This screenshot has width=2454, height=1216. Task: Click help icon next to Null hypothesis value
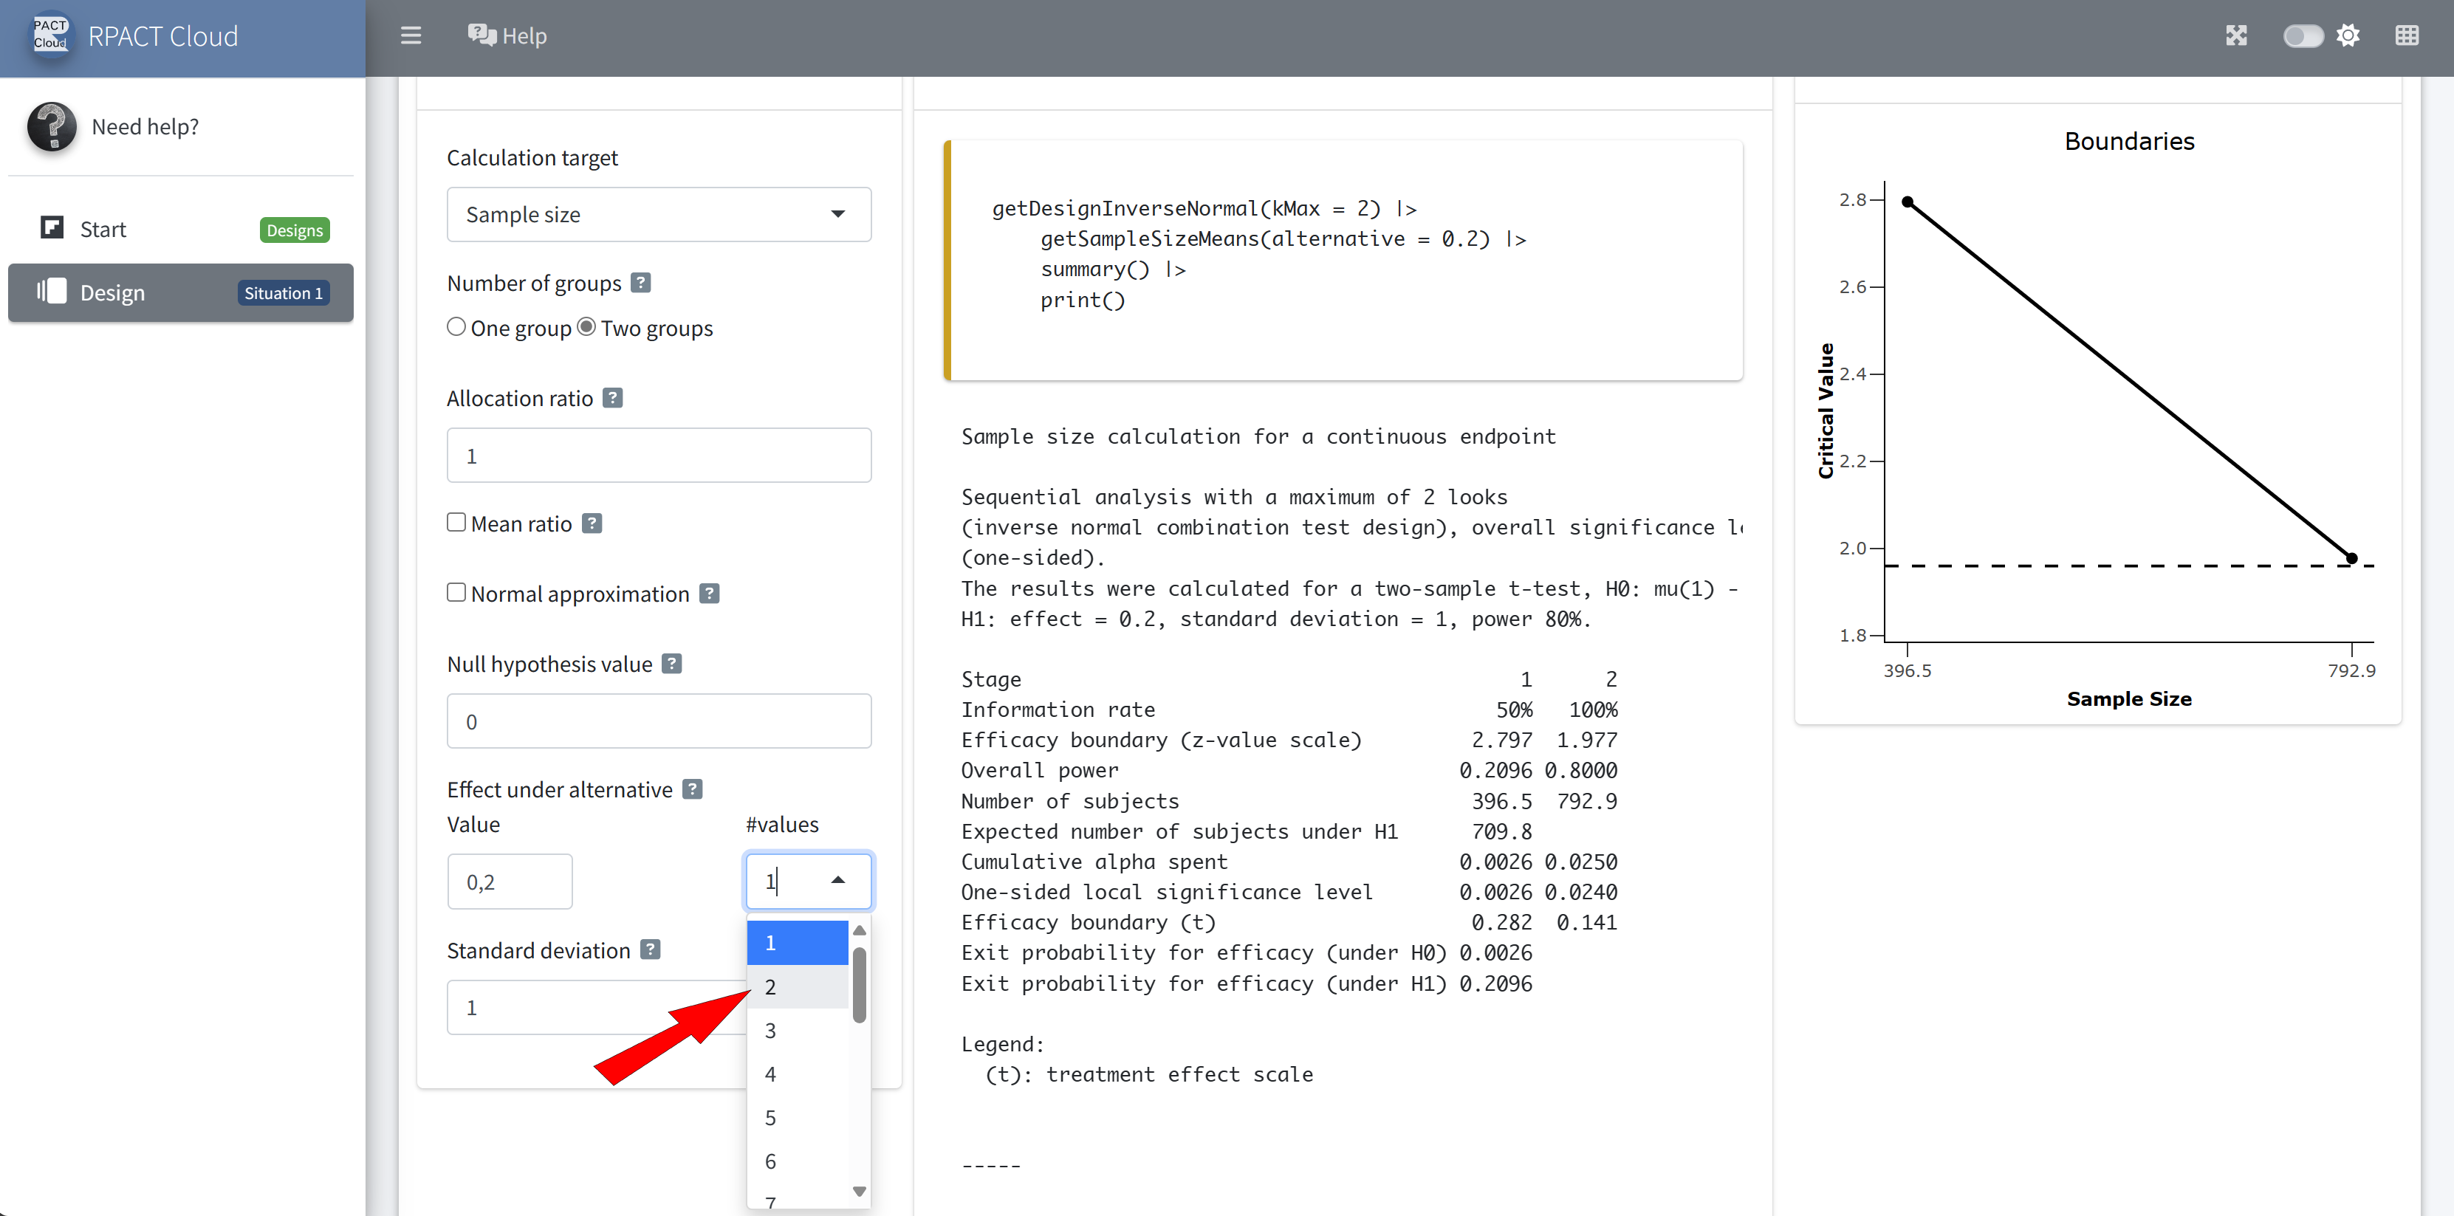coord(671,664)
